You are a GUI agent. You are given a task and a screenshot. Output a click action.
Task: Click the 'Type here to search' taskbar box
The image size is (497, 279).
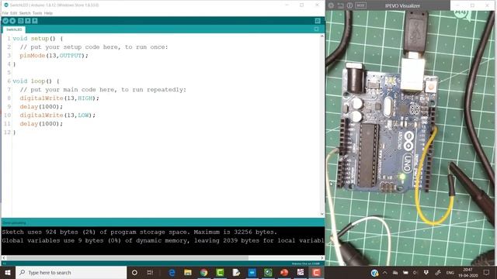pyautogui.click(x=71, y=272)
